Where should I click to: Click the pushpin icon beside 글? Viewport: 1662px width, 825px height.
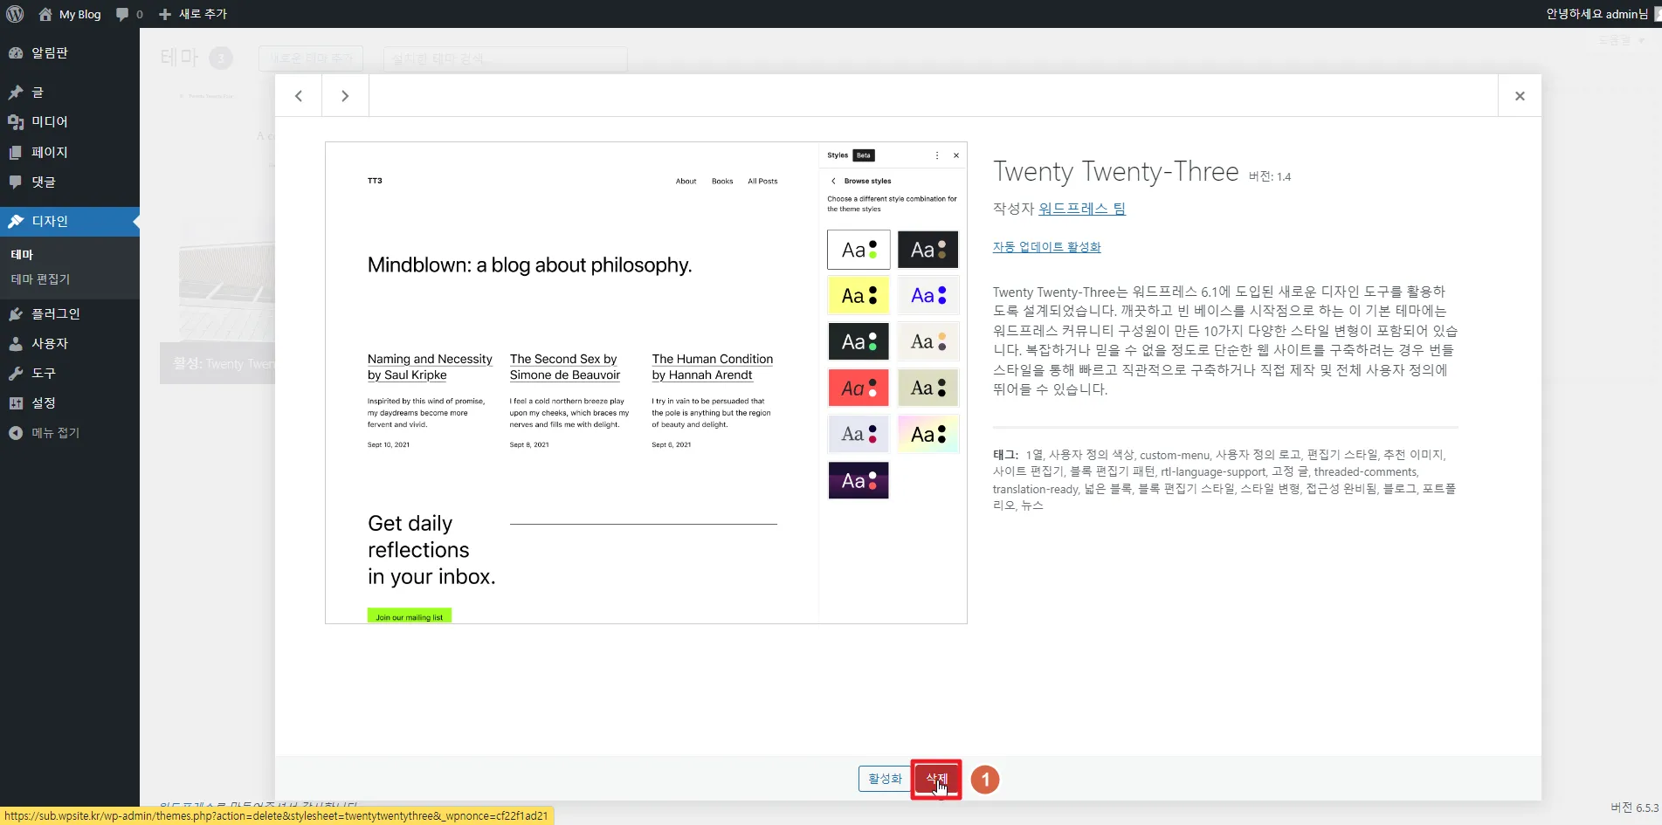(x=16, y=92)
